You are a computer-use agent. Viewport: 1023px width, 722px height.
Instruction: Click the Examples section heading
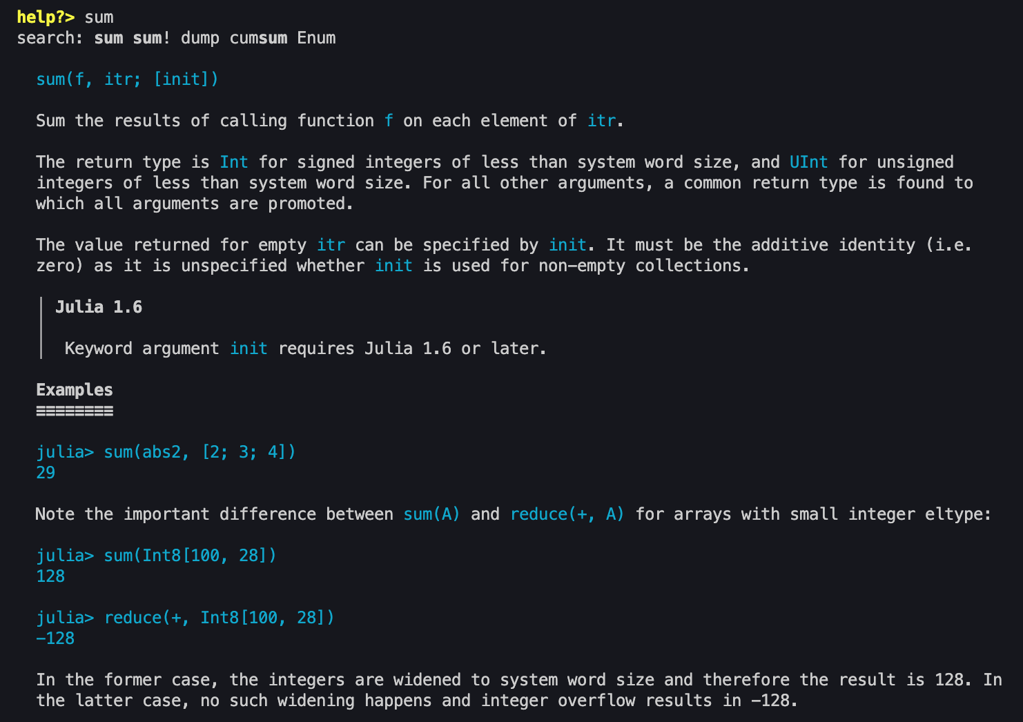(75, 390)
